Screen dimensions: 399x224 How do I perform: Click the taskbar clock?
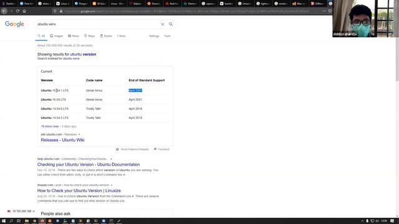[384, 221]
